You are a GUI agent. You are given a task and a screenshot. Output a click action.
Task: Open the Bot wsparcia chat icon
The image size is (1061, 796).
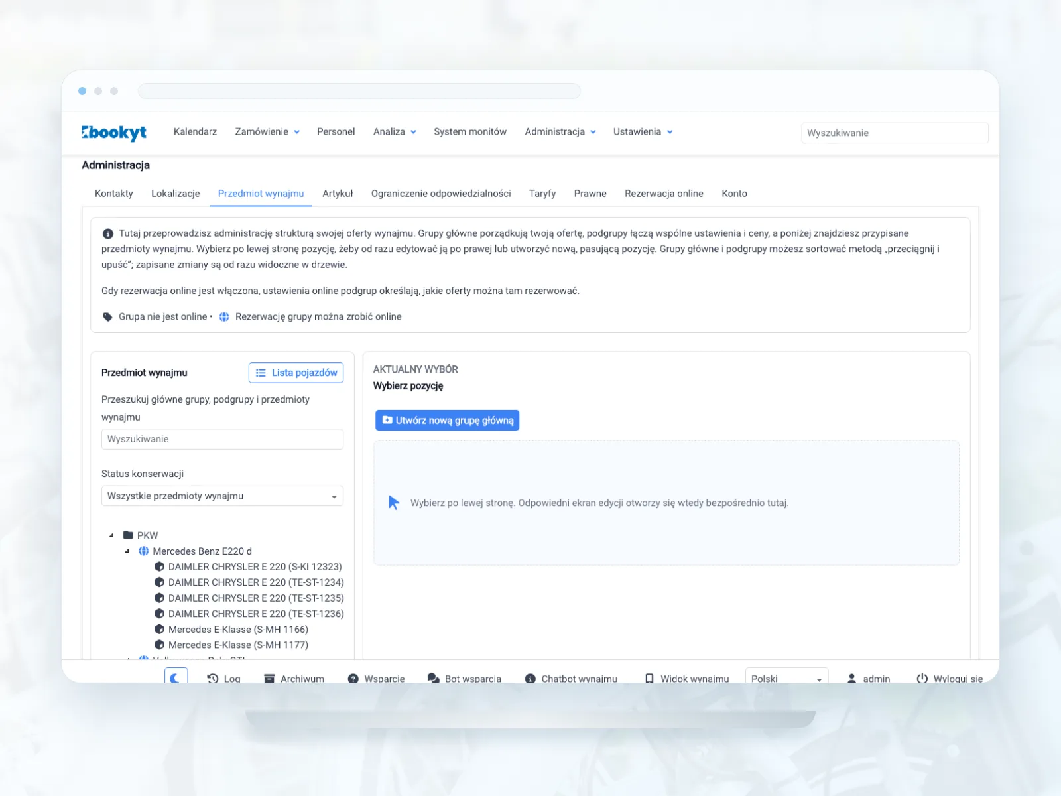coord(434,678)
